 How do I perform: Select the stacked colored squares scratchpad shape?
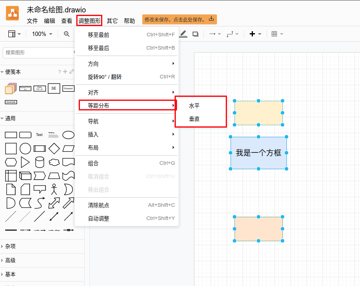point(11,88)
